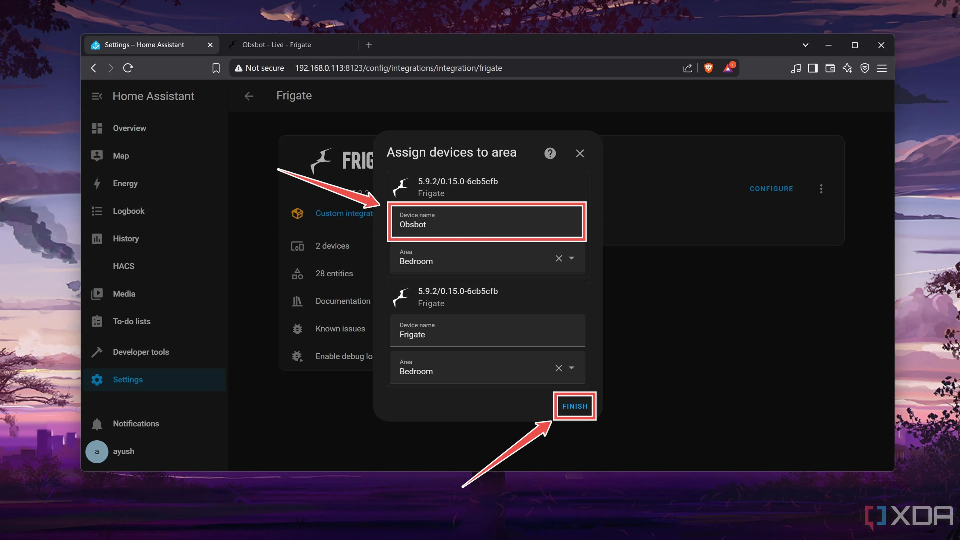Bookmark this page with bookmark icon
960x540 pixels.
pos(216,68)
